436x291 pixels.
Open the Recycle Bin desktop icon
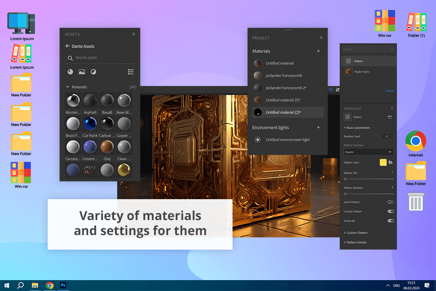416,201
